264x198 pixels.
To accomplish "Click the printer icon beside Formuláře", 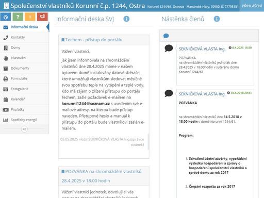I will (6, 79).
